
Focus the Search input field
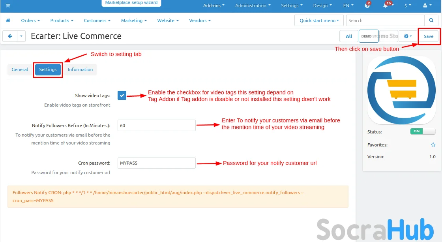point(385,20)
